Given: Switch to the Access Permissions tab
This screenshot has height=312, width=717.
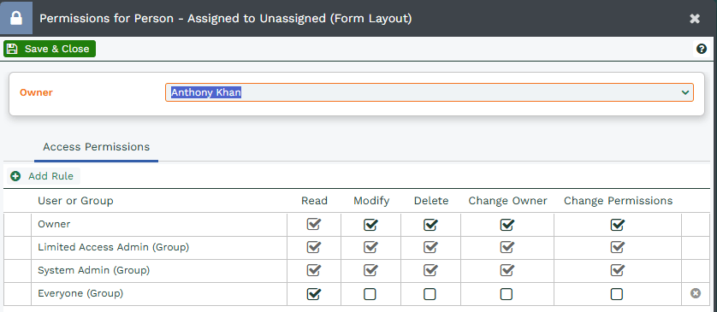Looking at the screenshot, I should point(96,147).
